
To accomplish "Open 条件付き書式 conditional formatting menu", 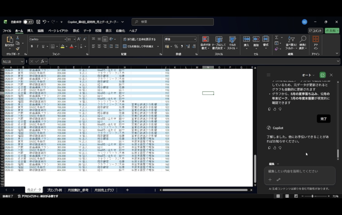I will [x=205, y=43].
